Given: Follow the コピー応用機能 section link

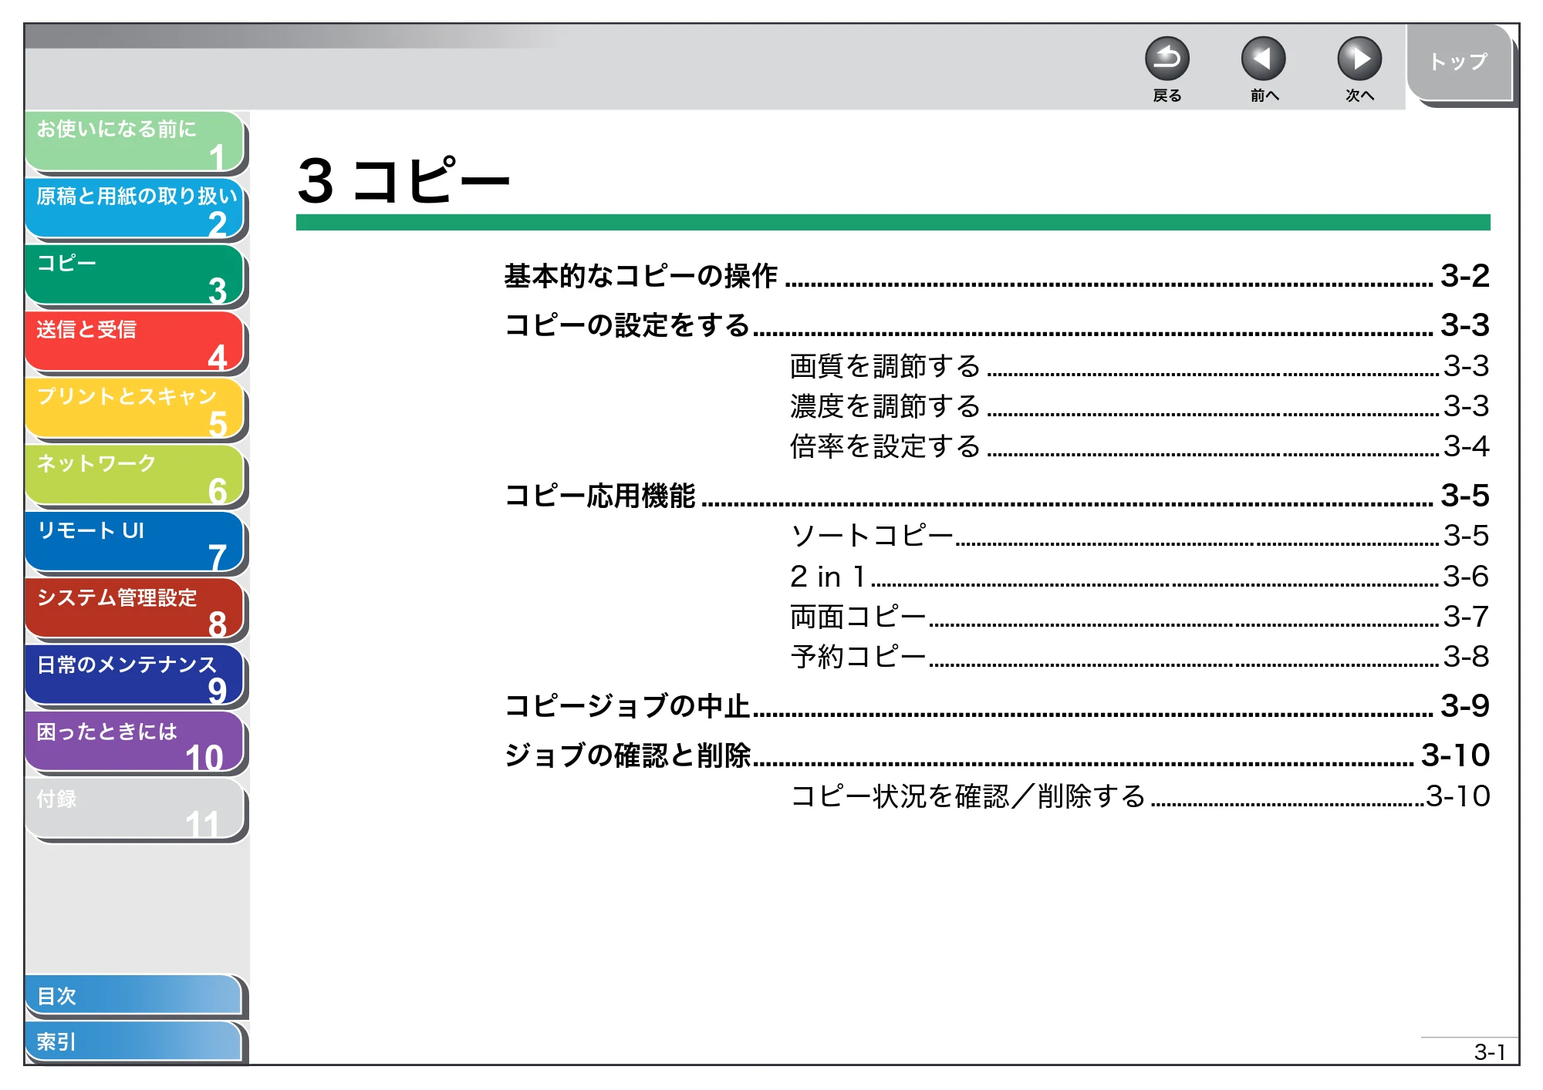Looking at the screenshot, I should tap(599, 496).
